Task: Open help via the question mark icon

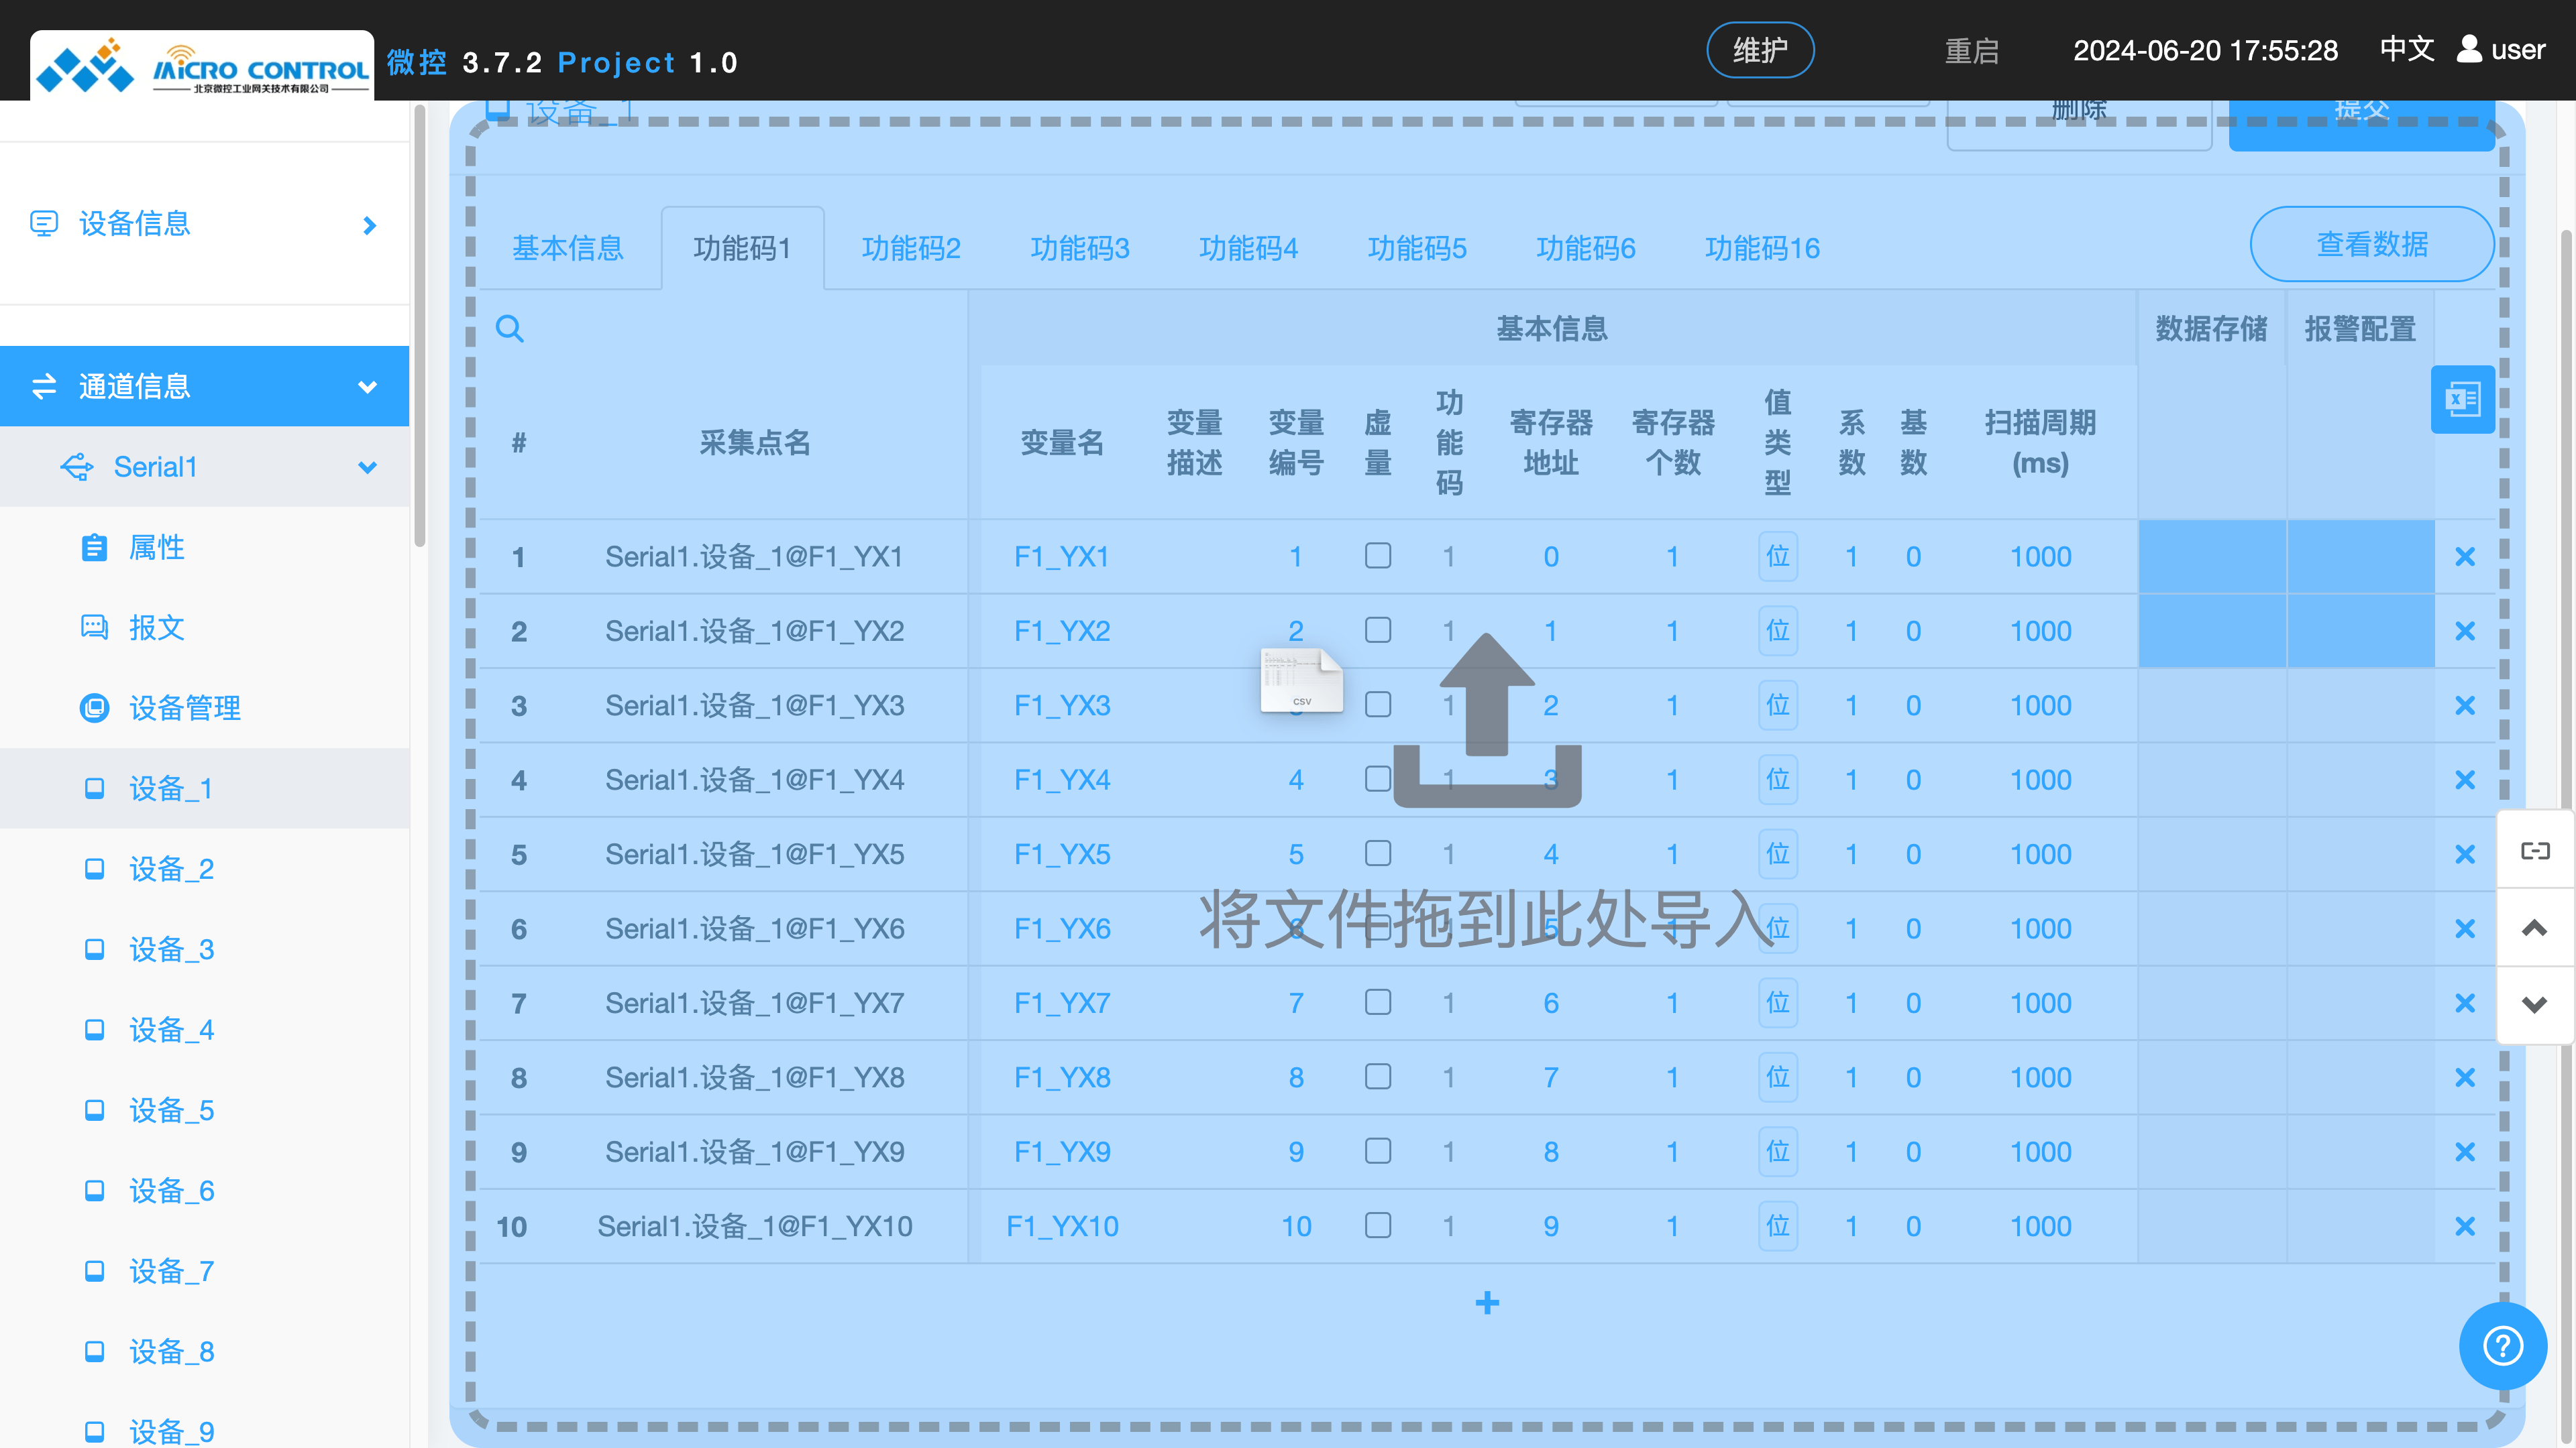Action: pos(2502,1345)
